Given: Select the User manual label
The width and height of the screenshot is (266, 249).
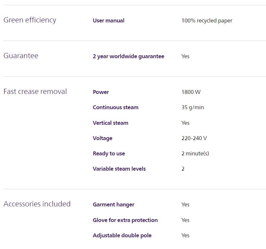Looking at the screenshot, I should click(108, 20).
